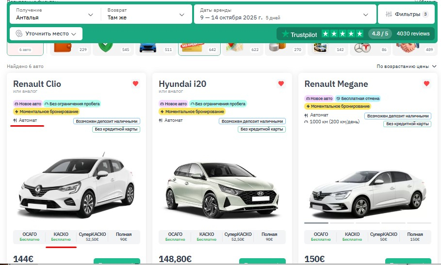Click the heart icon on Hyundai i20
Viewport: 441px width, 265px height.
[x=281, y=83]
